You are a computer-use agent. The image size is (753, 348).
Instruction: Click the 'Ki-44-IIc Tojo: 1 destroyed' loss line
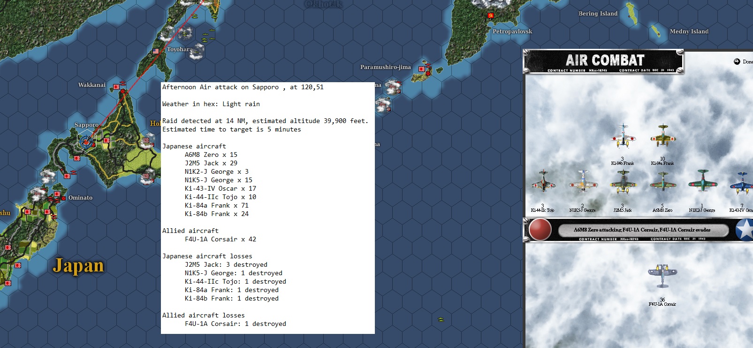tap(236, 281)
